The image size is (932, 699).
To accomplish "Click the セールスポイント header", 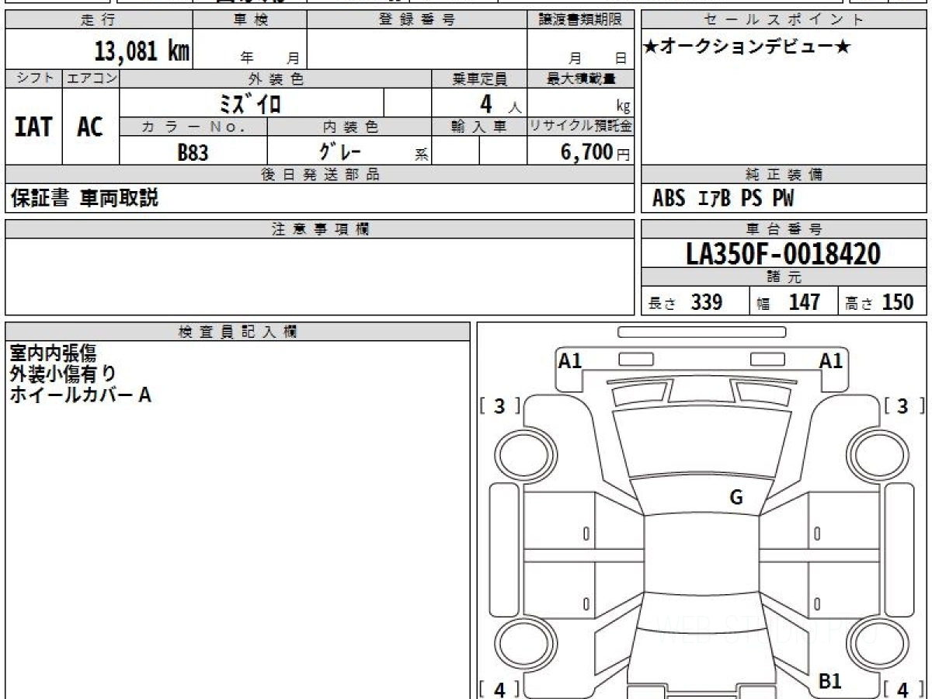I will [784, 20].
